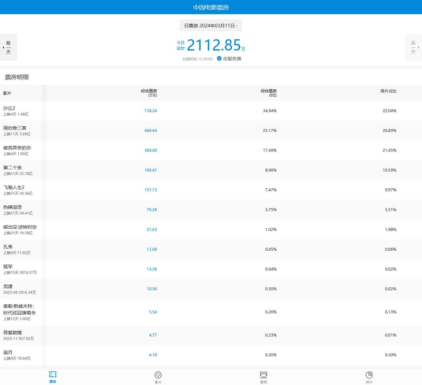
Task: Click the 8.96% share cell
Action: [271, 170]
